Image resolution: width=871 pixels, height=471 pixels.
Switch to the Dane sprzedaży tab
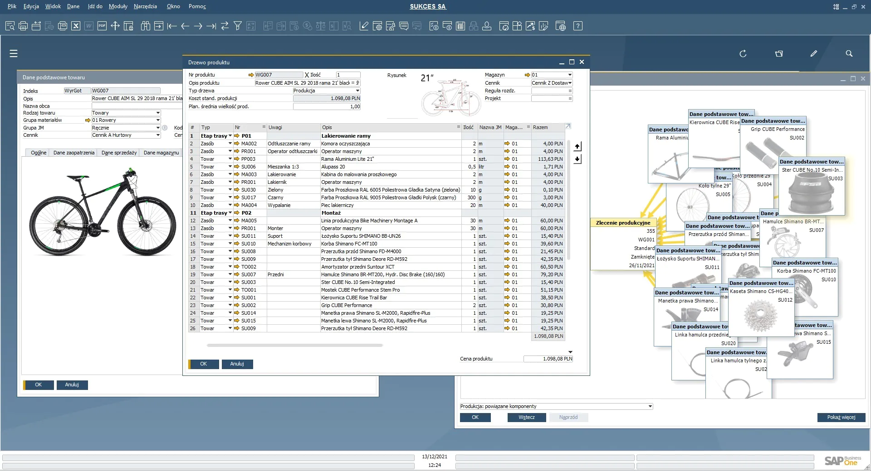[x=119, y=153]
